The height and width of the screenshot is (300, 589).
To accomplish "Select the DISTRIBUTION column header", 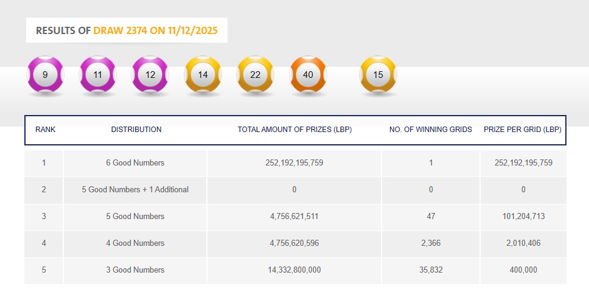I will (136, 130).
